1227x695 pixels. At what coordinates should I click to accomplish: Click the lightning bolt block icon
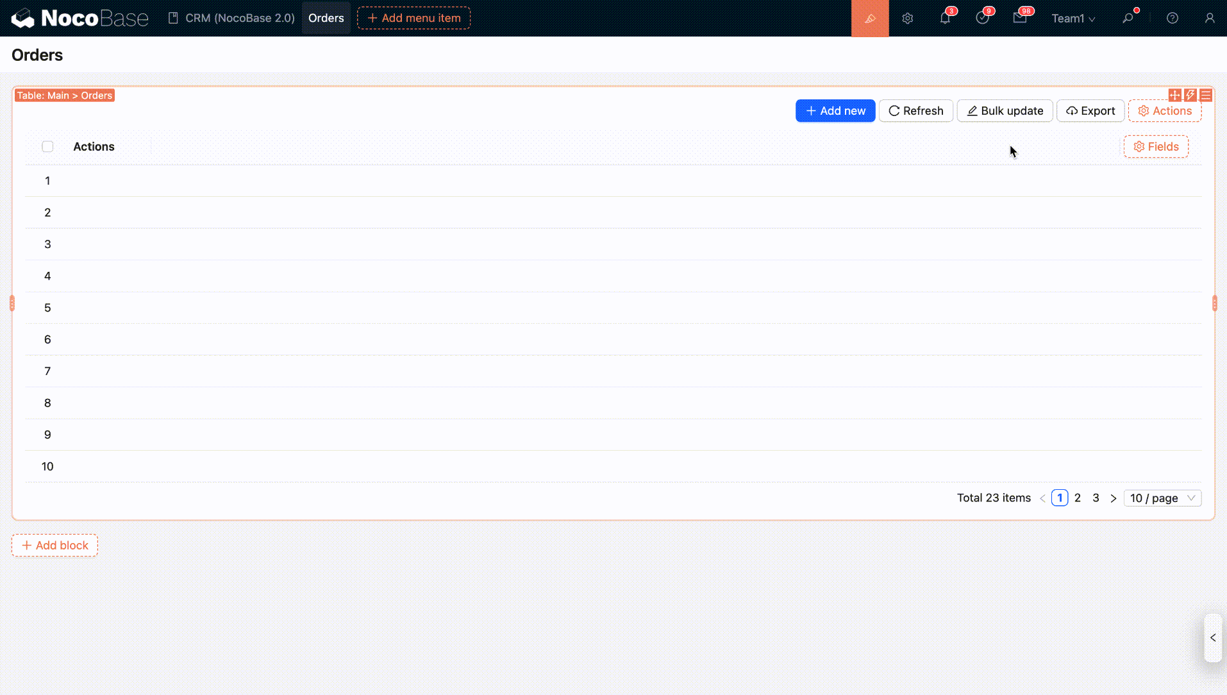pos(1190,95)
